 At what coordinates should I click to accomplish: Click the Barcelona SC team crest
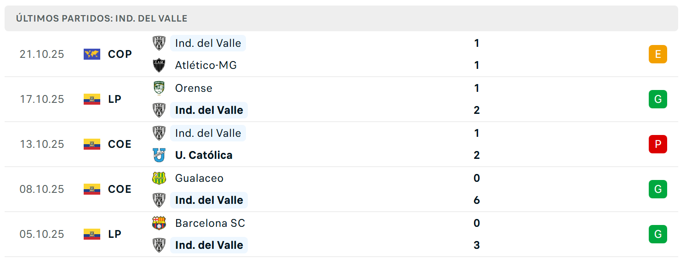159,223
